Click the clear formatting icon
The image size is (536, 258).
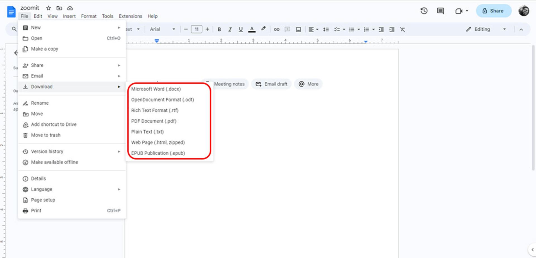402,29
